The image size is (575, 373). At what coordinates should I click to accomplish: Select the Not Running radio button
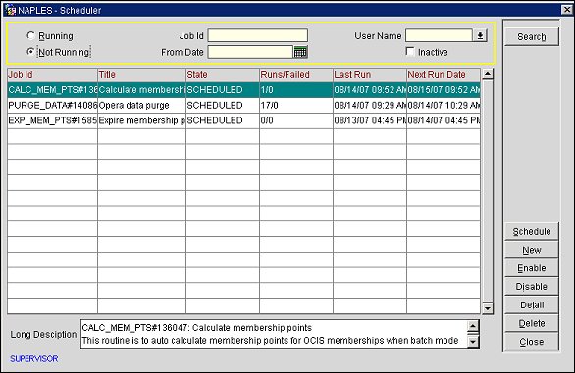[30, 52]
